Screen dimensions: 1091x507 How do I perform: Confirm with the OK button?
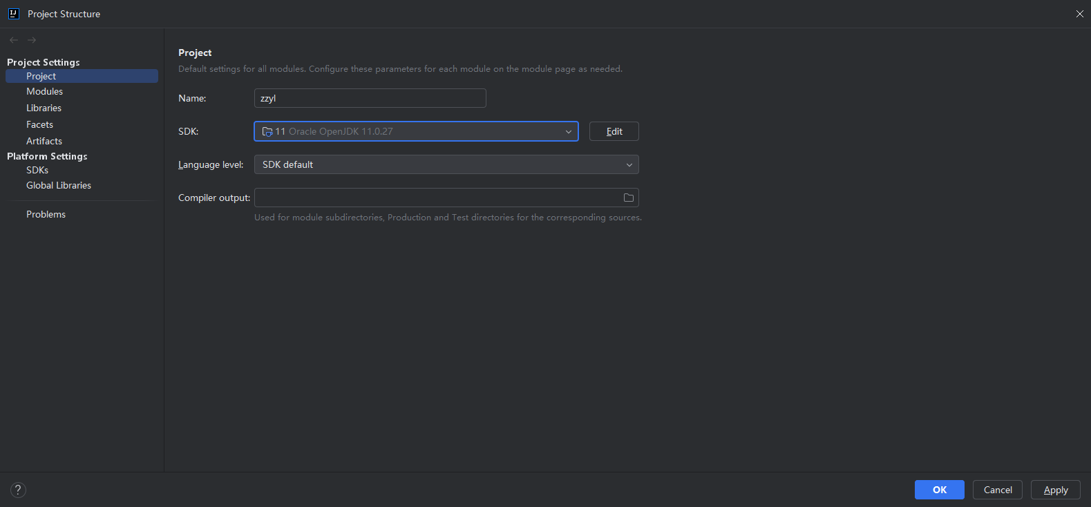pyautogui.click(x=940, y=490)
